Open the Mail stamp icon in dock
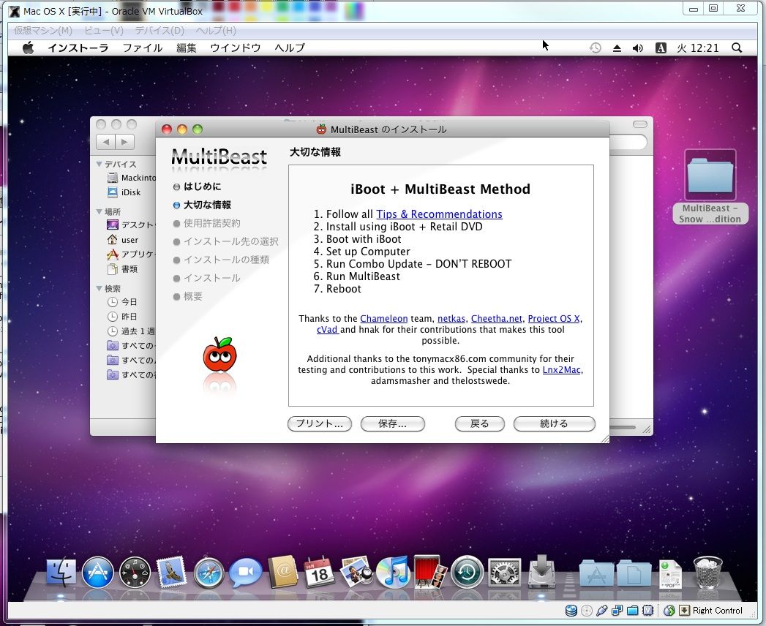The height and width of the screenshot is (626, 766). pos(171,572)
